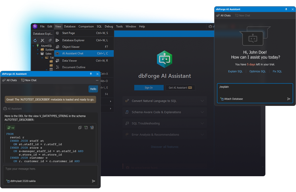This screenshot has width=296, height=192.
Task: Expand Convert Natural Language to SQL section
Action: (164, 101)
